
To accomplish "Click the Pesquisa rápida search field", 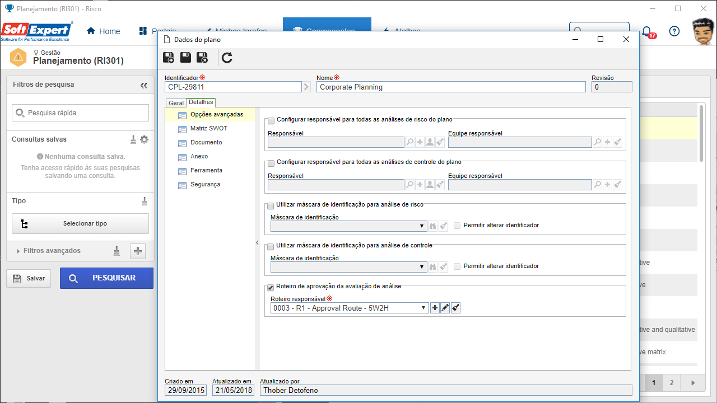I will pyautogui.click(x=80, y=113).
